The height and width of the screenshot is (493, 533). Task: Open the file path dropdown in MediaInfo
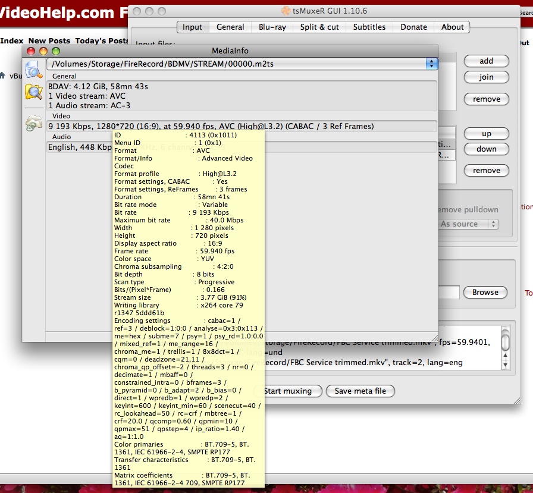pyautogui.click(x=431, y=64)
